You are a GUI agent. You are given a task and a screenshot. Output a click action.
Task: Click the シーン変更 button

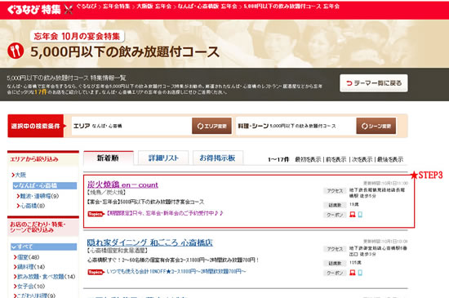pyautogui.click(x=376, y=126)
